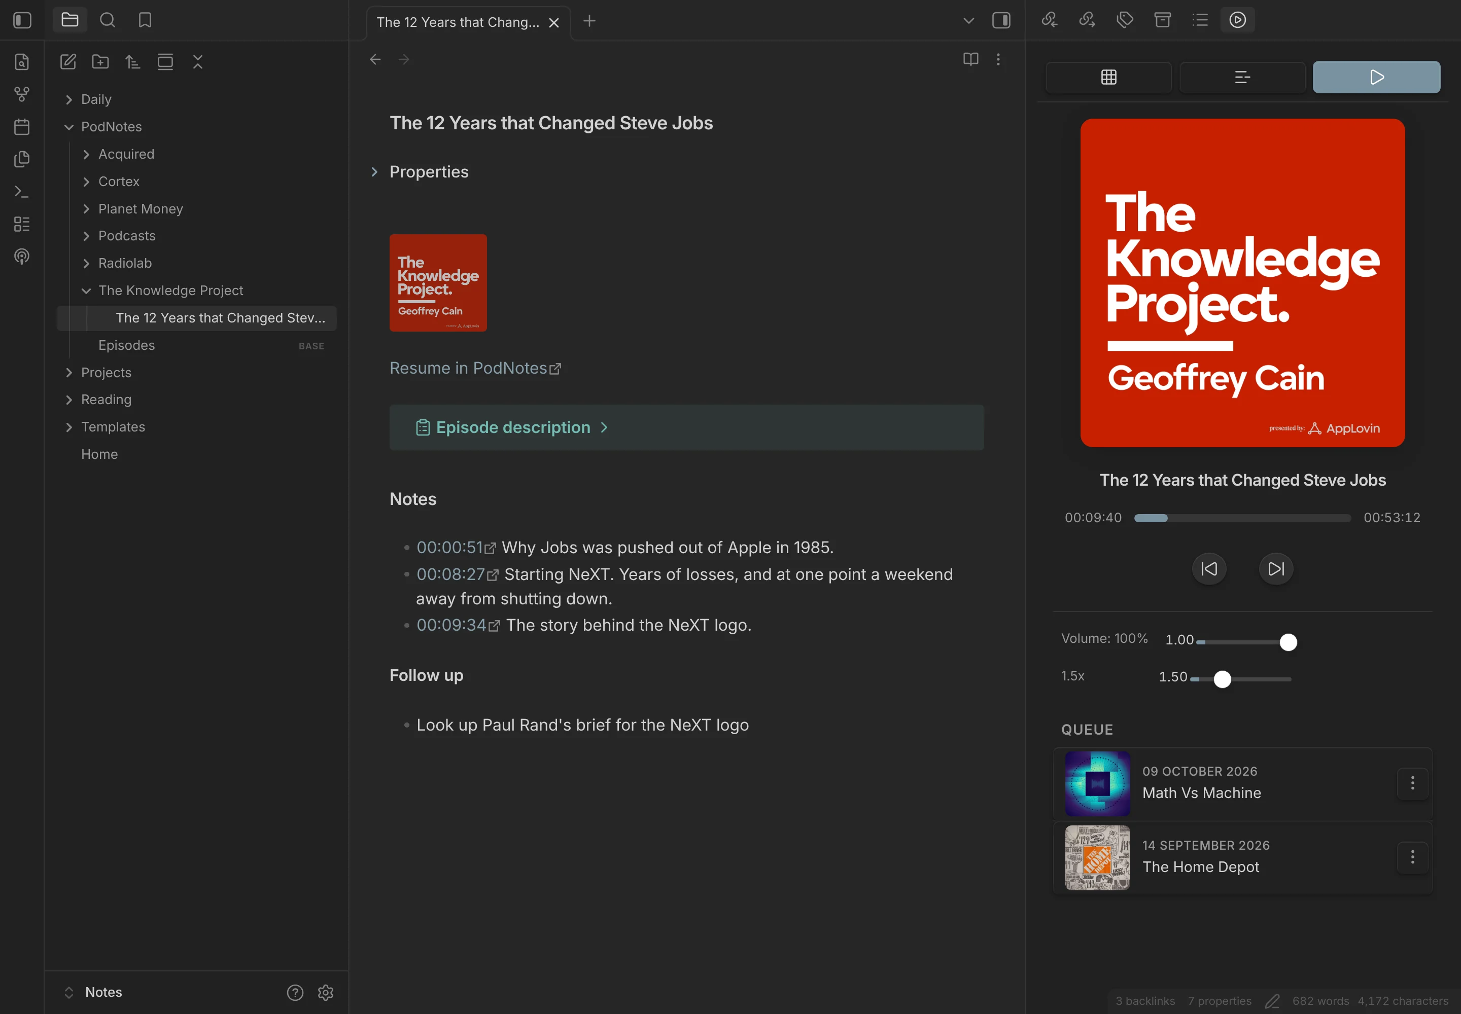Viewport: 1461px width, 1014px height.
Task: Click Resume in PodNotes link
Action: [475, 369]
